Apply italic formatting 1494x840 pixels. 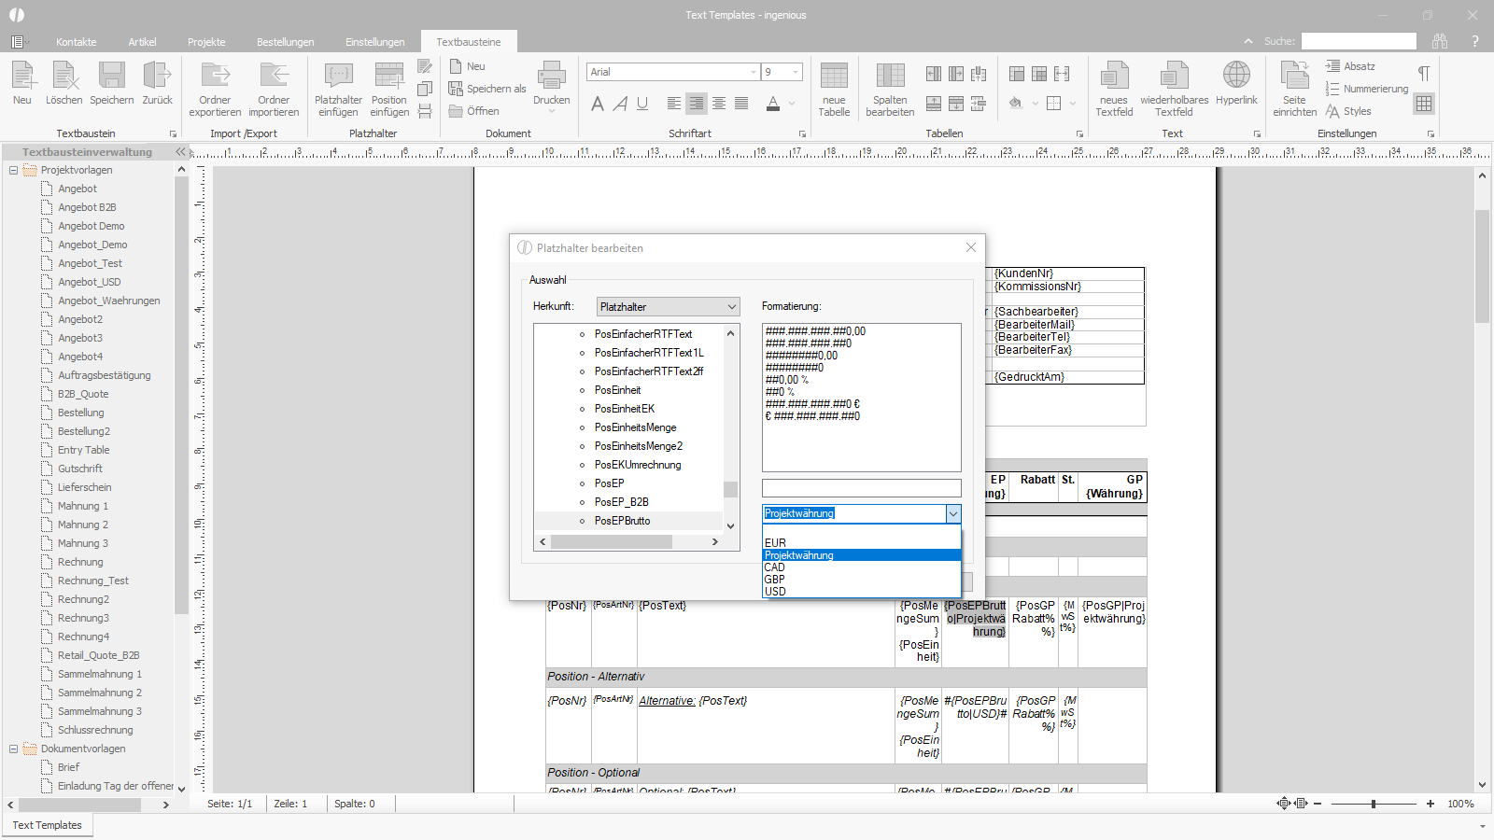[x=620, y=104]
